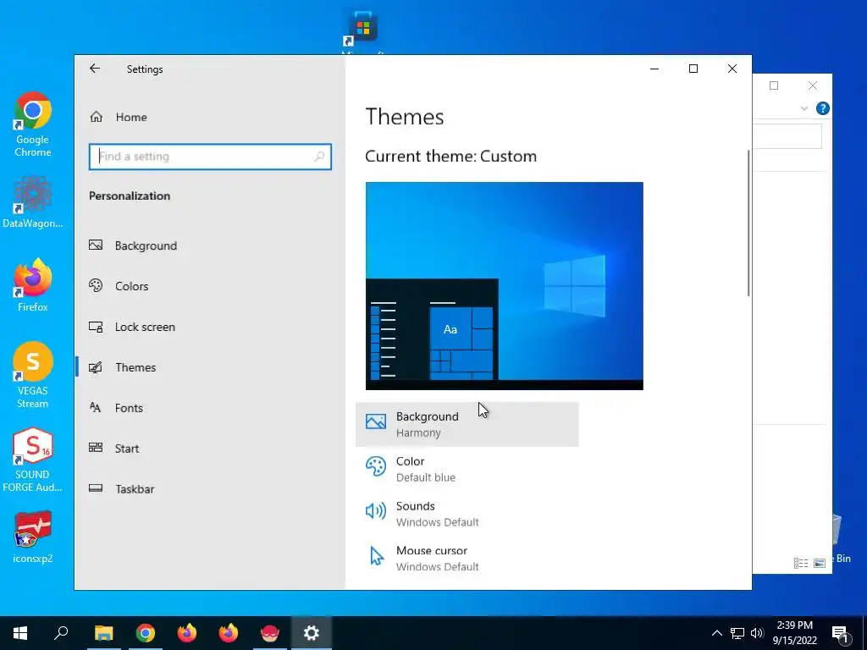
Task: Click the Settings window vertical scrollbar
Action: coord(748,223)
